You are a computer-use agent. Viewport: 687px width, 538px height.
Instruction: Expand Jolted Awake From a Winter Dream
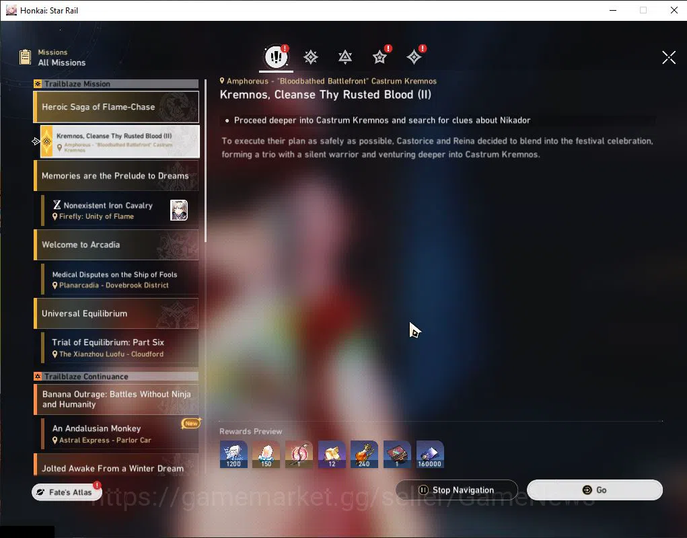coord(116,465)
